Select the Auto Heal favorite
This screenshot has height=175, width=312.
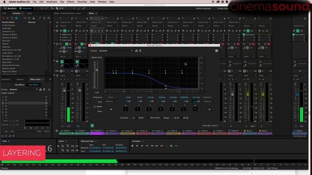6,28
